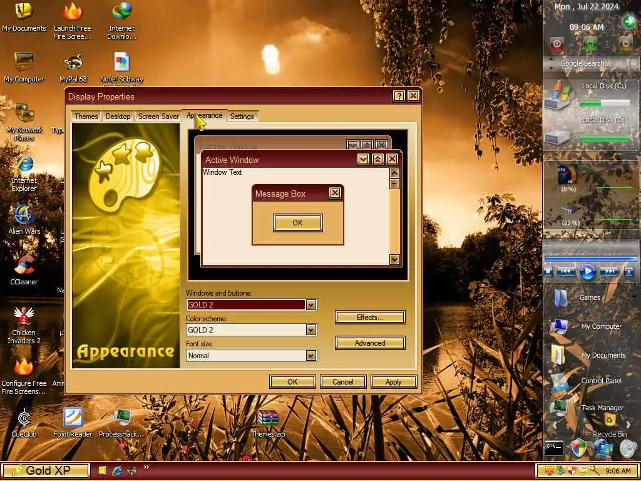Click sidebar shortcuts previous-page arrow
Image resolution: width=641 pixels, height=481 pixels.
[555, 425]
